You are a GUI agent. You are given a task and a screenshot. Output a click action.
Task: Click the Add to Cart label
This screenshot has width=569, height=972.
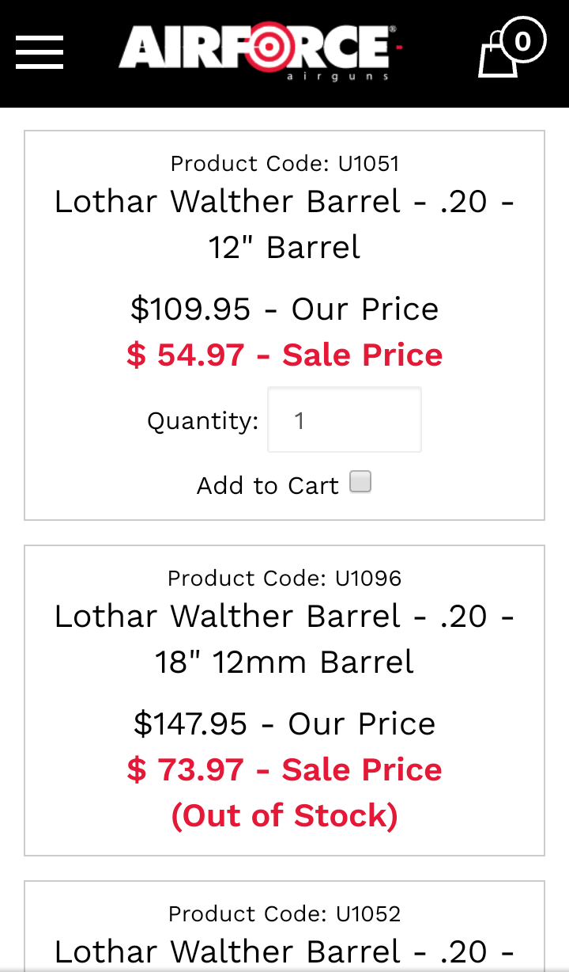coord(268,485)
